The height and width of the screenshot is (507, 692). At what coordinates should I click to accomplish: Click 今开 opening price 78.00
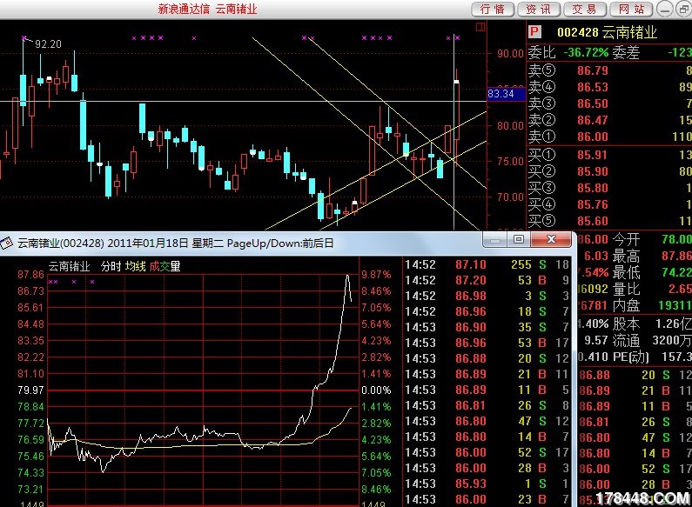(x=676, y=239)
